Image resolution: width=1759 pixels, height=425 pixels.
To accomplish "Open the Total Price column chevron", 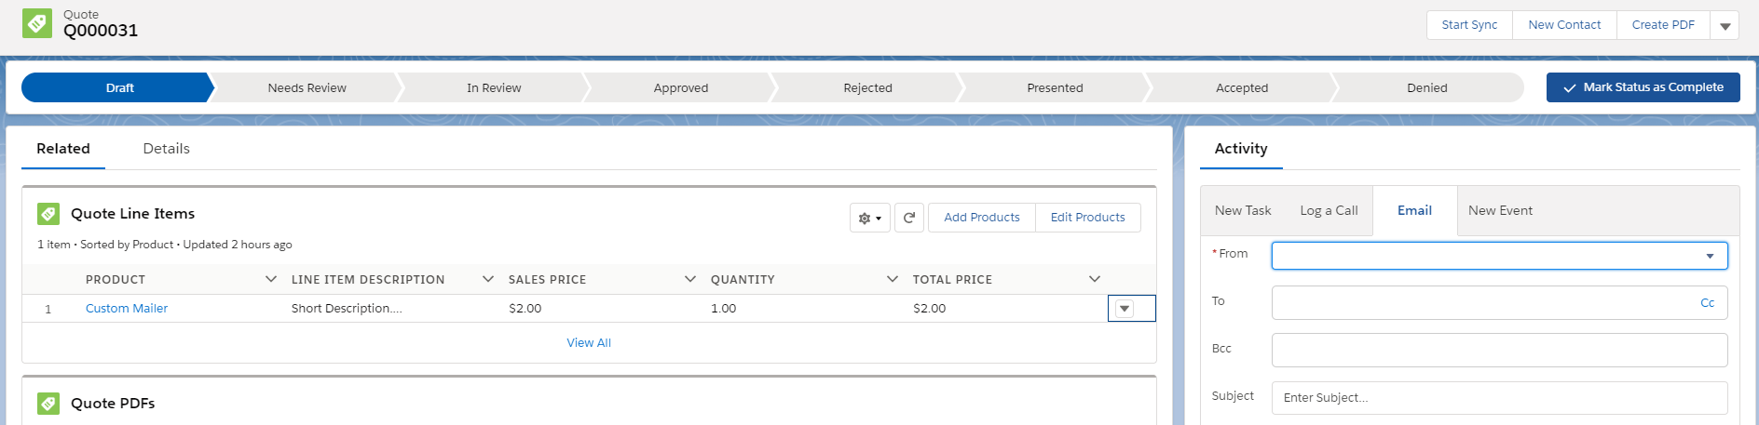I will click(1095, 279).
